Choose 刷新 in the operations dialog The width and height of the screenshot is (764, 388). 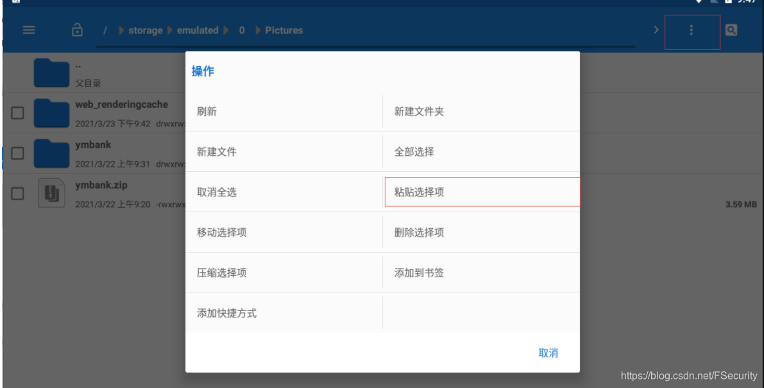[284, 112]
